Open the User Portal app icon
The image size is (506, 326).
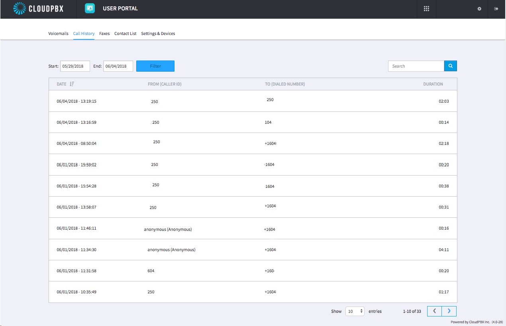pyautogui.click(x=90, y=8)
